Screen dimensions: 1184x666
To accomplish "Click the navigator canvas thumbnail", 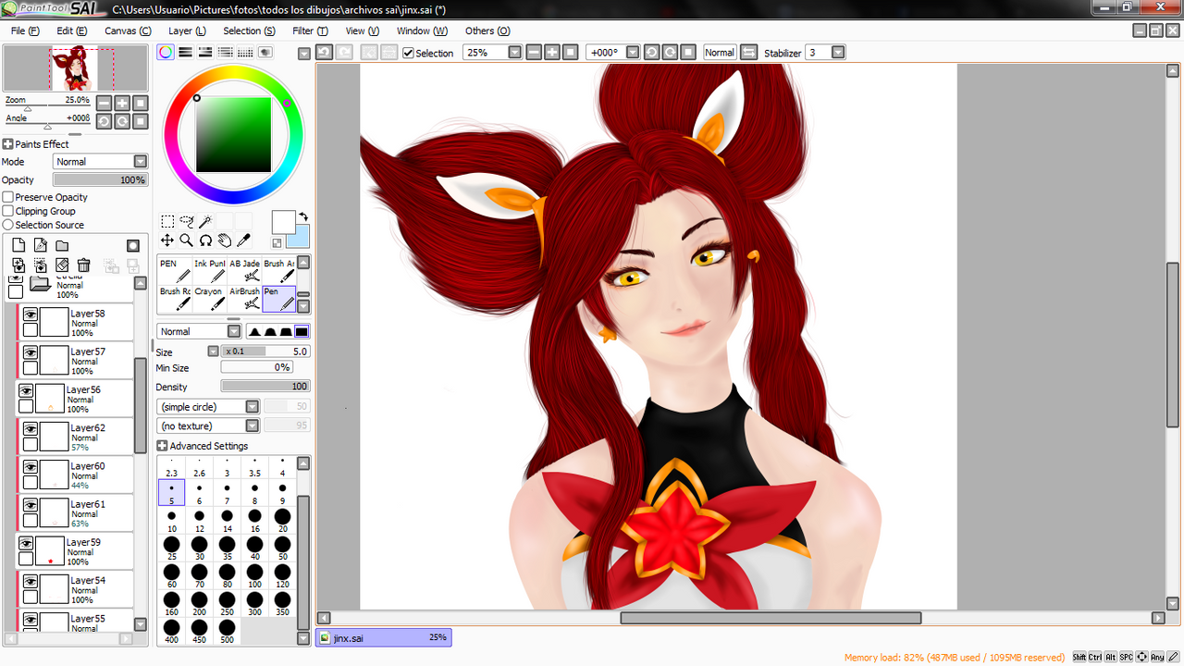I will (75, 68).
